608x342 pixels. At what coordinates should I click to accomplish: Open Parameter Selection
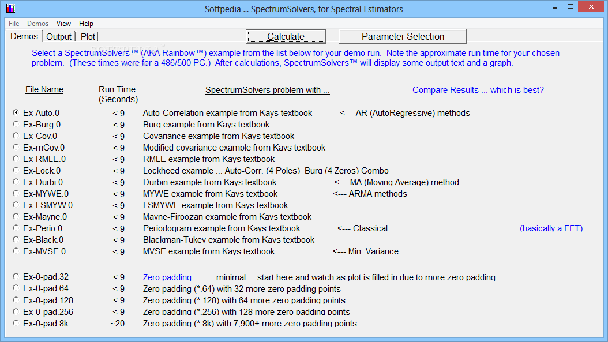403,36
